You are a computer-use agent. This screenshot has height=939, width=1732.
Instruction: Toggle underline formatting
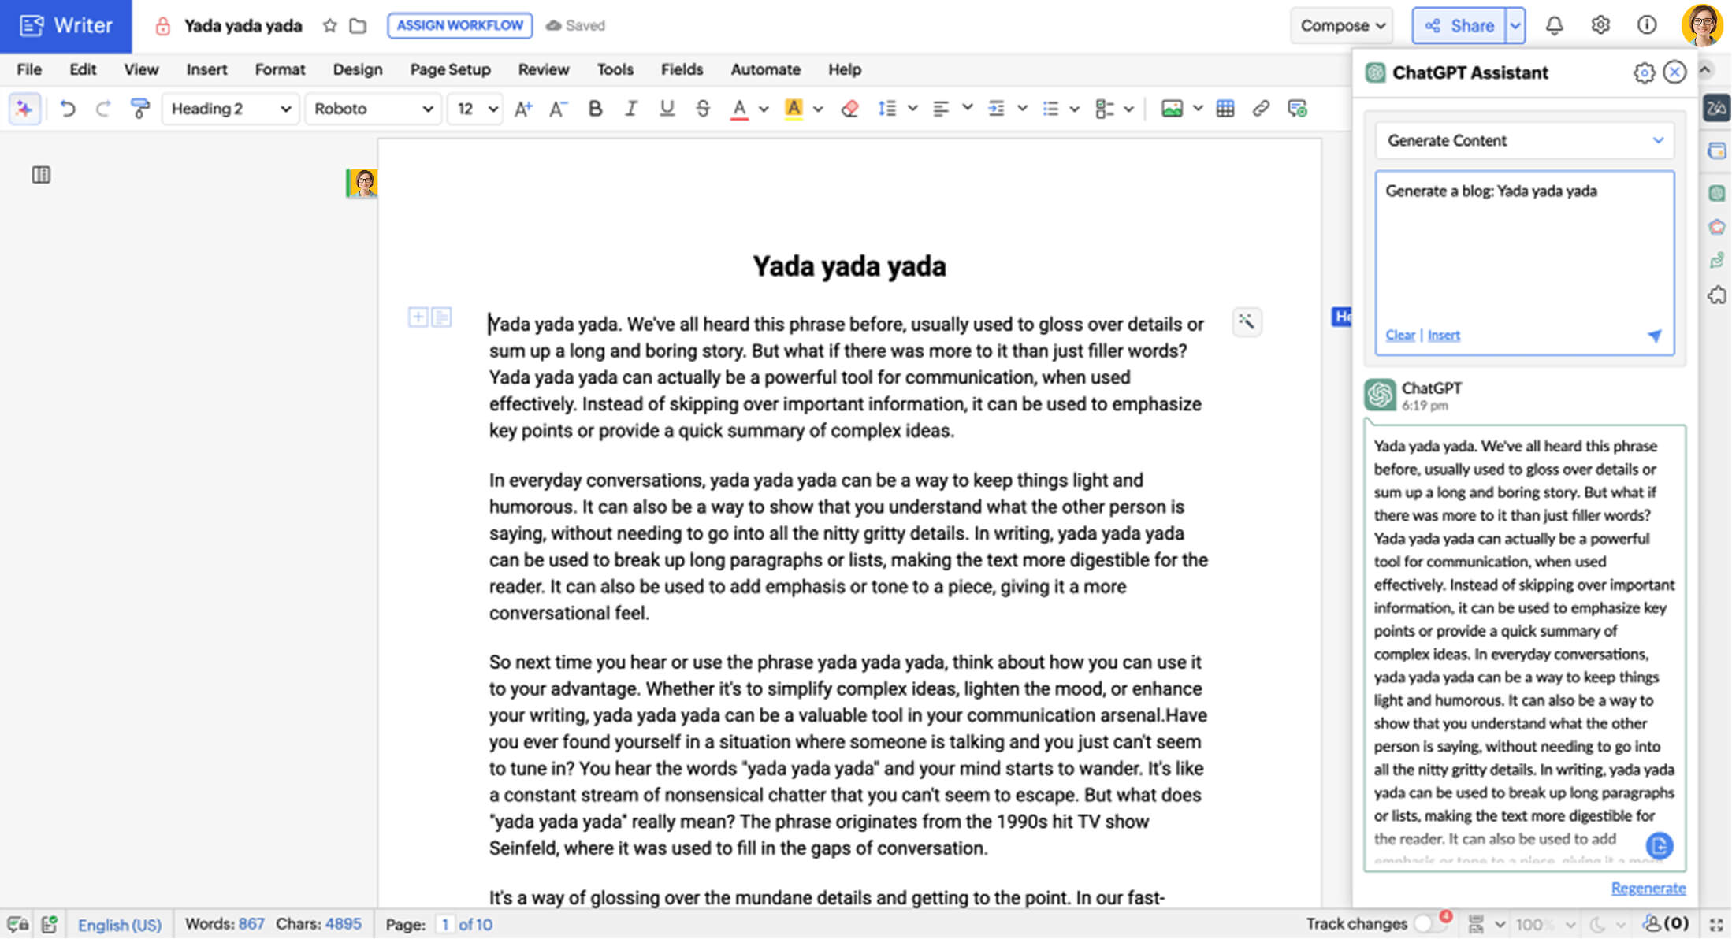point(667,109)
